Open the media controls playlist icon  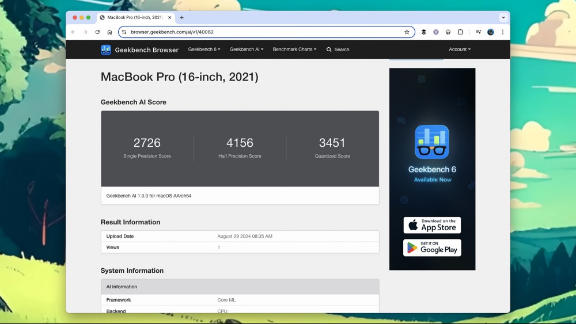click(478, 32)
